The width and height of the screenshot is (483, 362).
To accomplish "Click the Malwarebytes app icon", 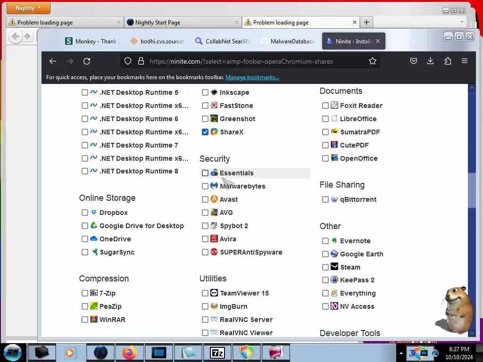I will (214, 186).
